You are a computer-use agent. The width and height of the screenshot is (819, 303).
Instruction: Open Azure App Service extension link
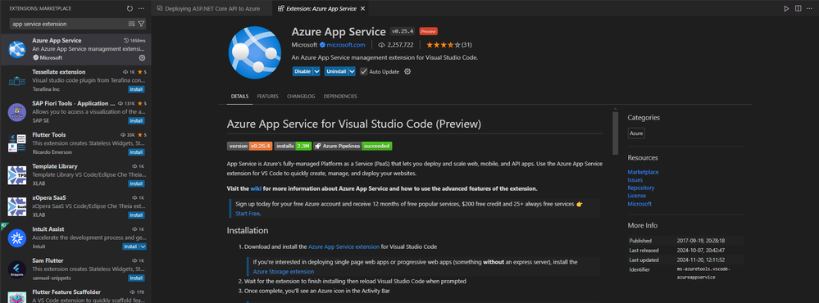(344, 246)
